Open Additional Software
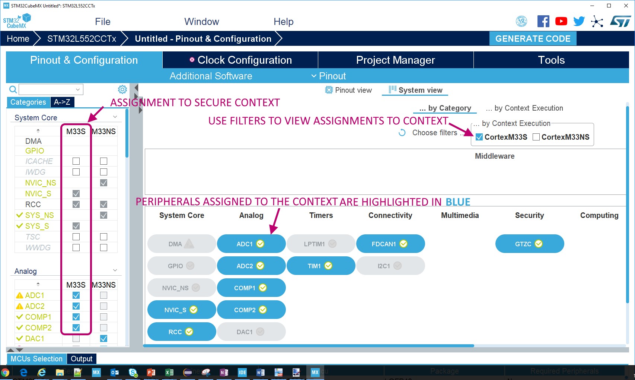The image size is (635, 380). [211, 76]
